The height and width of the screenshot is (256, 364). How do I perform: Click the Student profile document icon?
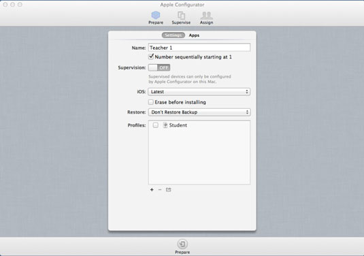tap(165, 125)
